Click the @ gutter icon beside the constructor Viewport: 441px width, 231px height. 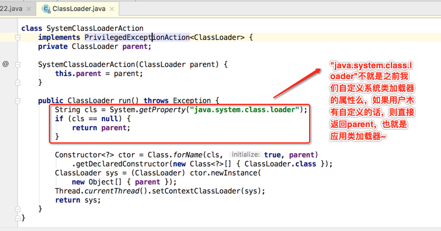pyautogui.click(x=5, y=64)
